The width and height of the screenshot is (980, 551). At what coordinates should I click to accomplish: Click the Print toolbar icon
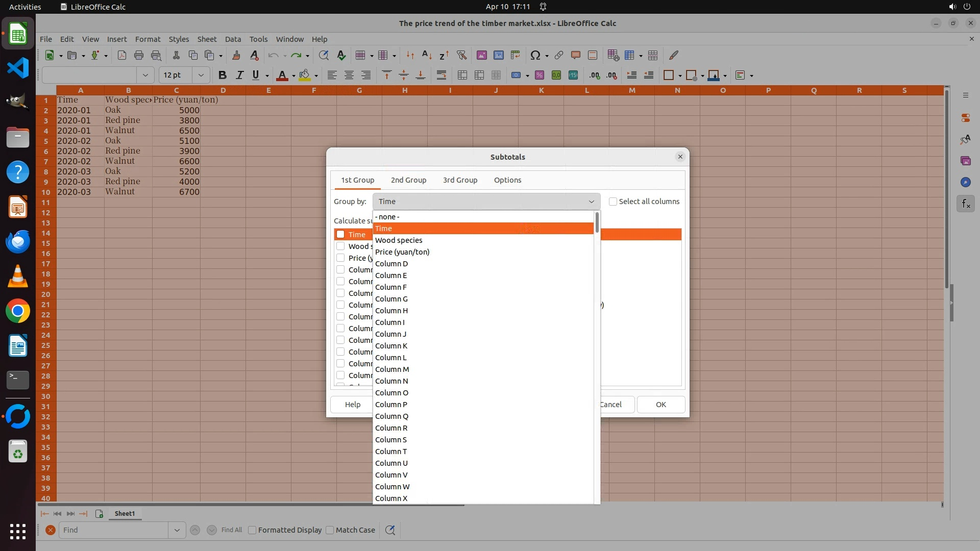point(138,56)
